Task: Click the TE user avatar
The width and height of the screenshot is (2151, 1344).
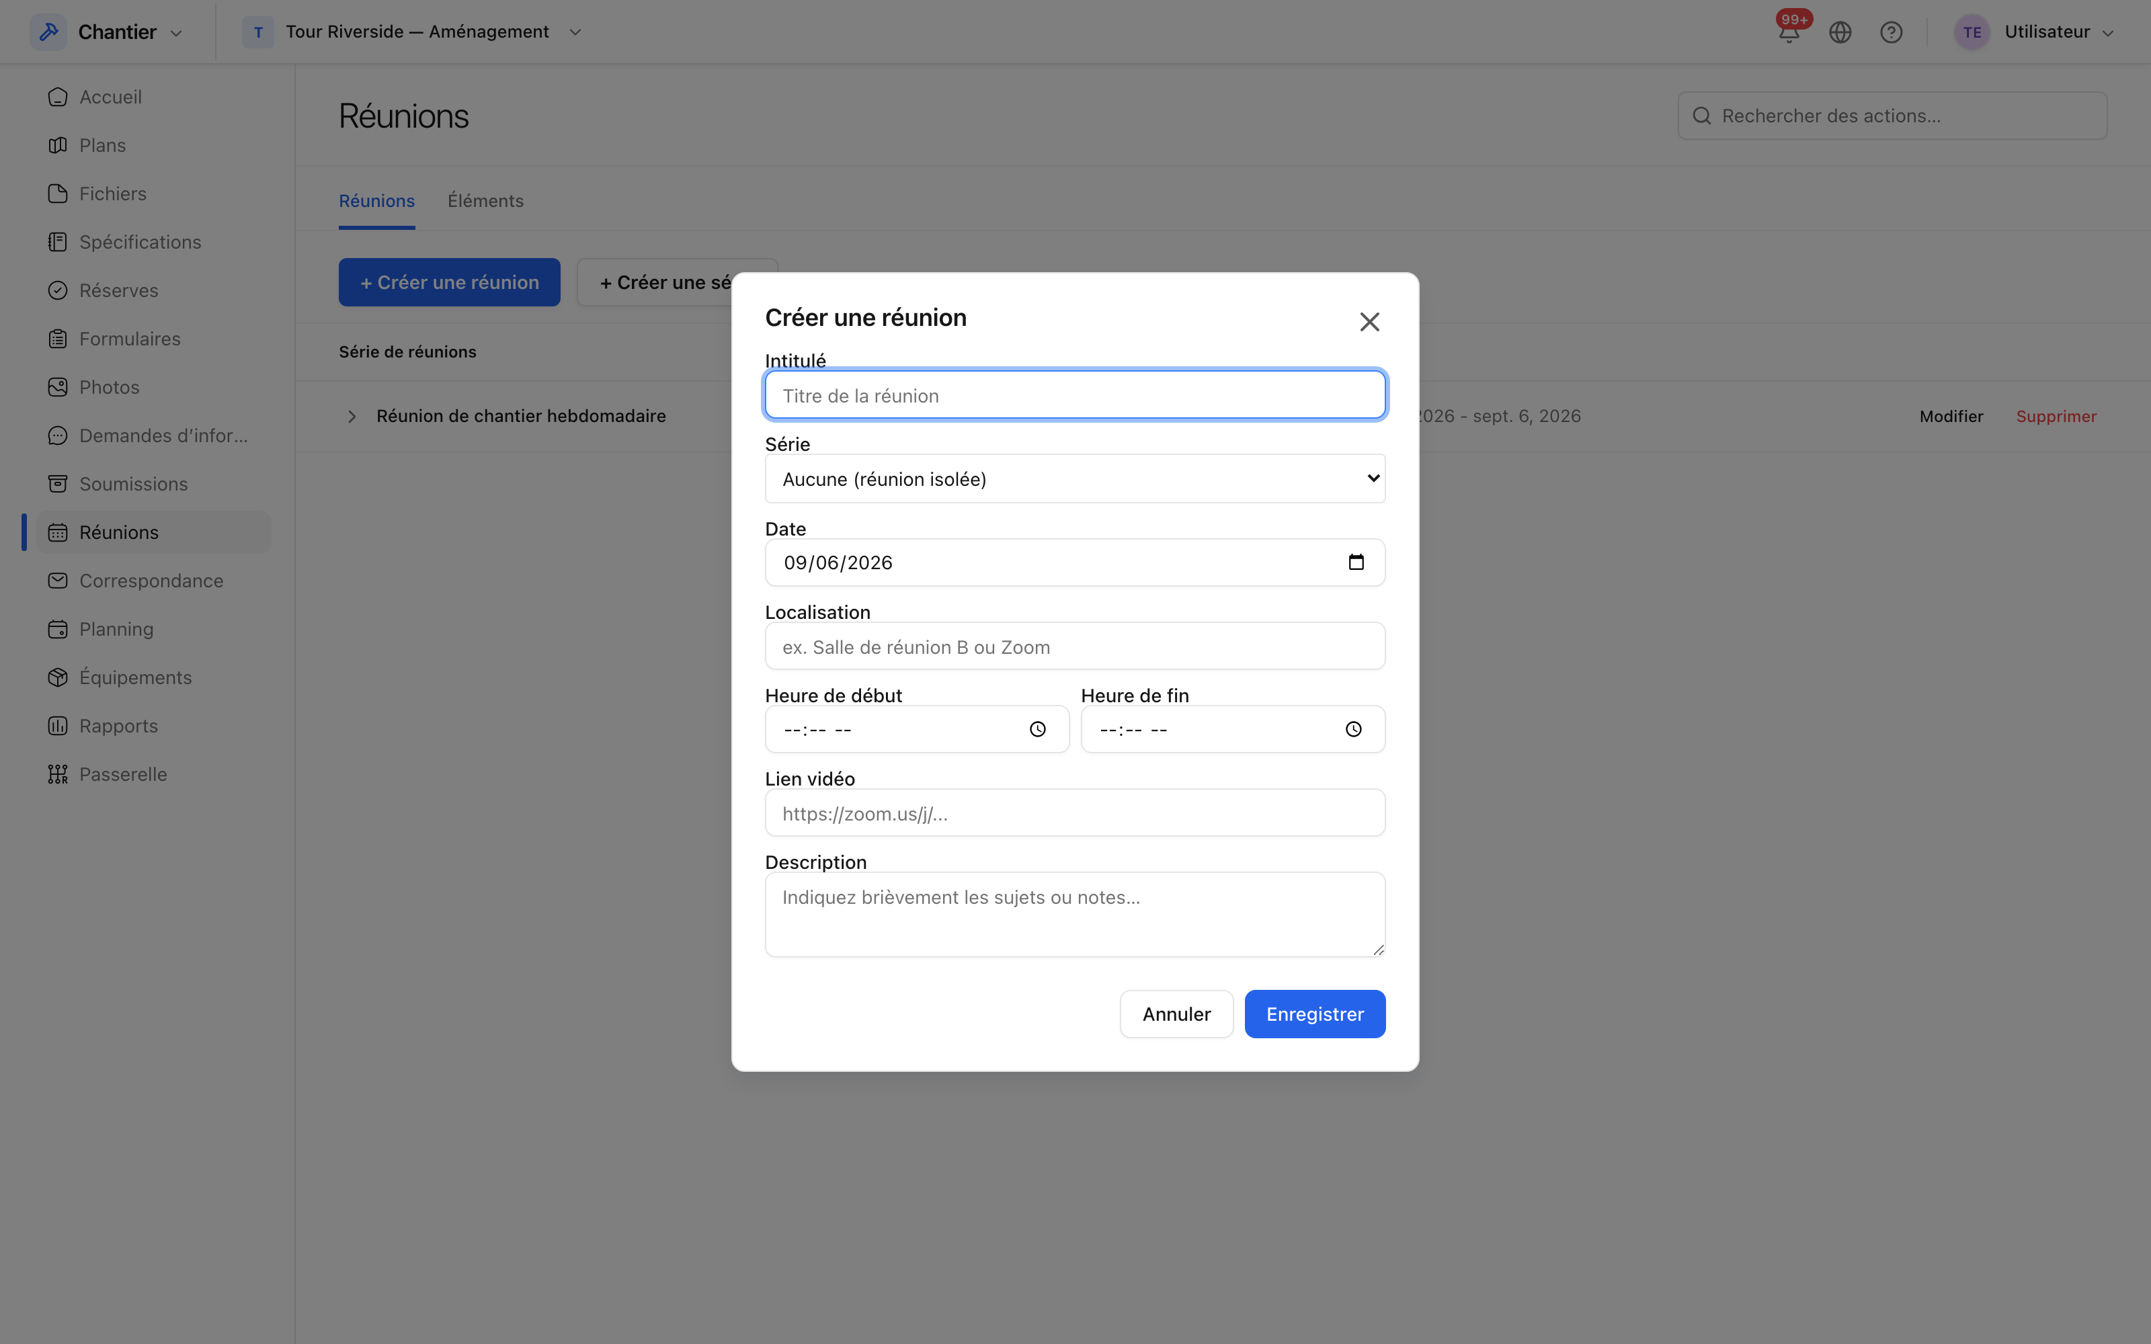Action: tap(1972, 33)
